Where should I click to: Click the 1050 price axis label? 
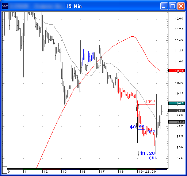pos(179,83)
